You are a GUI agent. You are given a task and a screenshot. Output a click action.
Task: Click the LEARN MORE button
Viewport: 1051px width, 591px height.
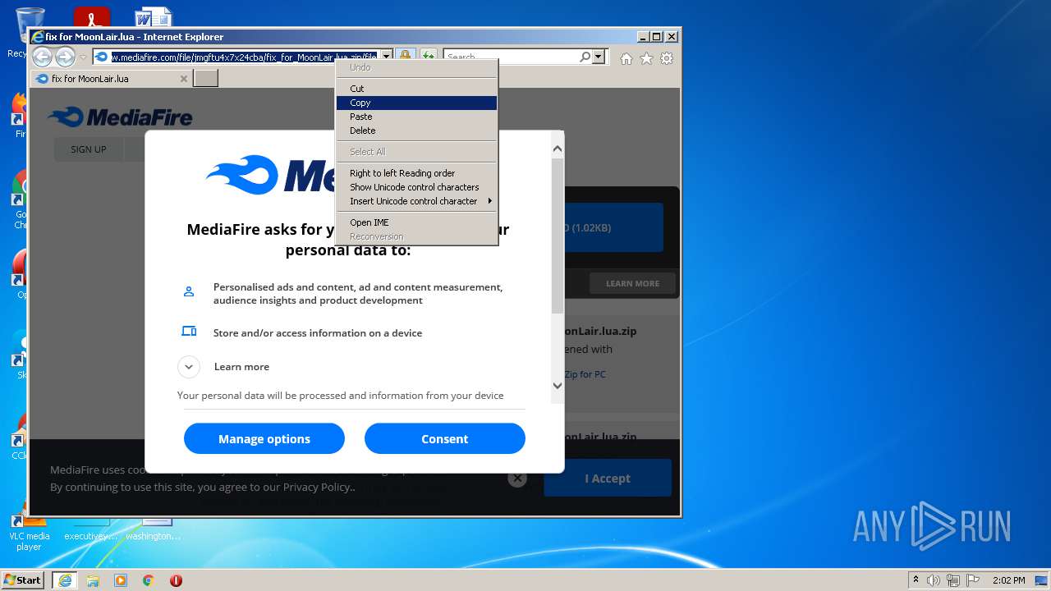click(632, 283)
